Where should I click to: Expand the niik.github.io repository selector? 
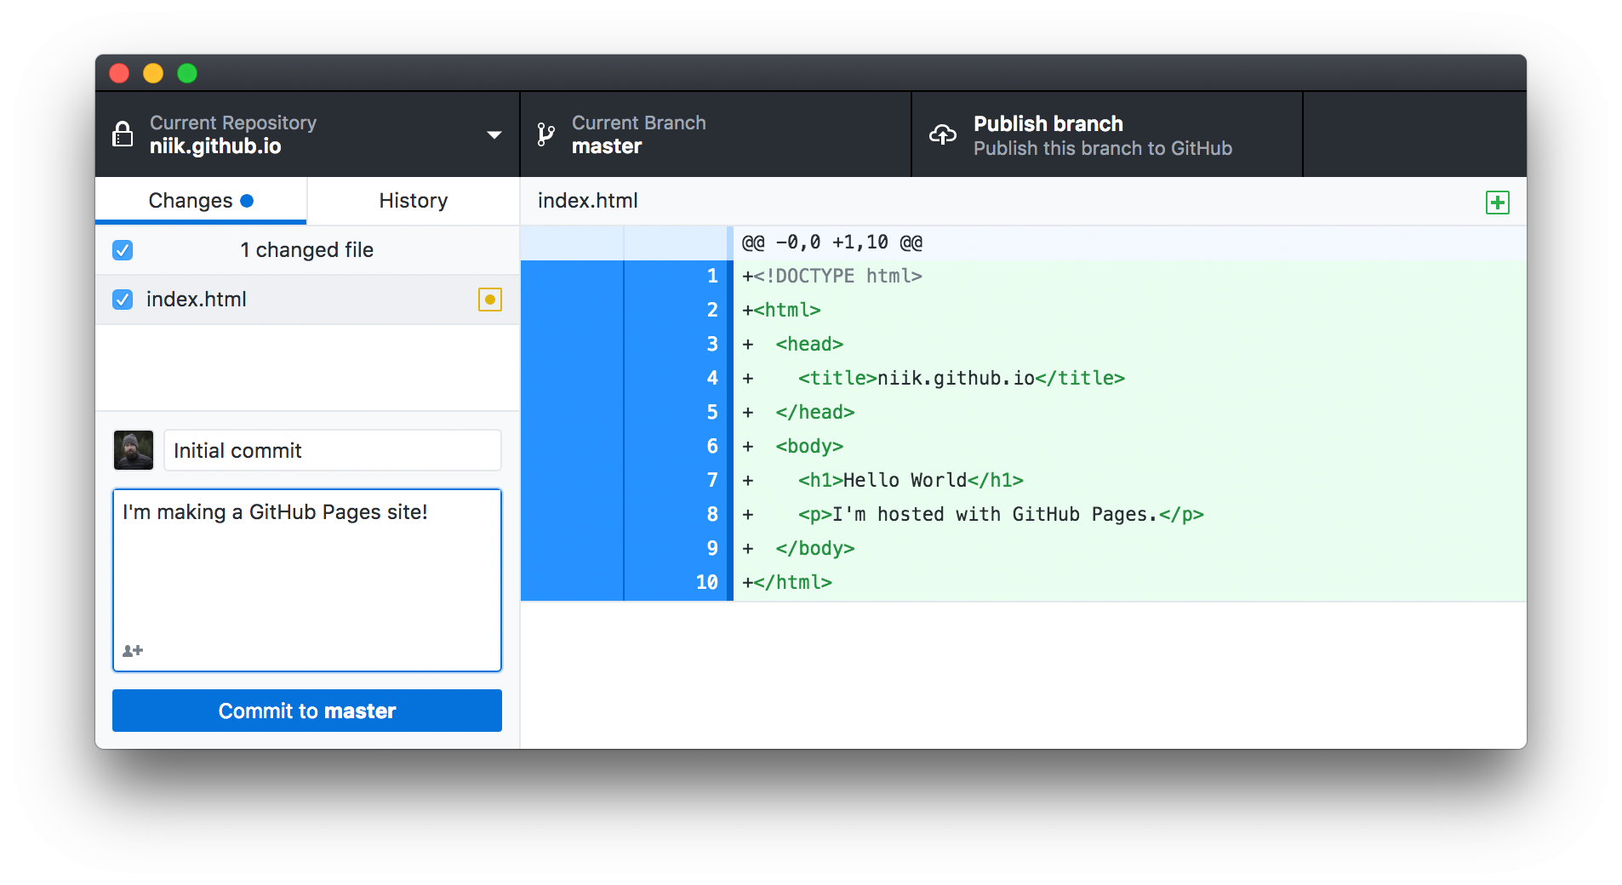(306, 134)
